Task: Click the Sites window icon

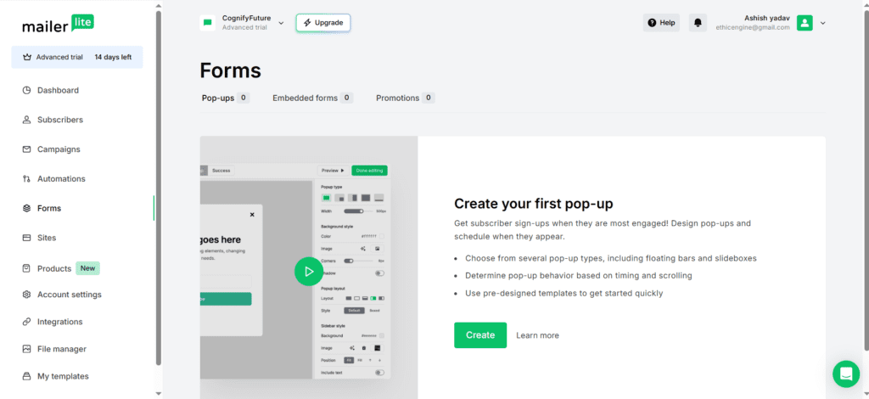Action: coord(26,238)
